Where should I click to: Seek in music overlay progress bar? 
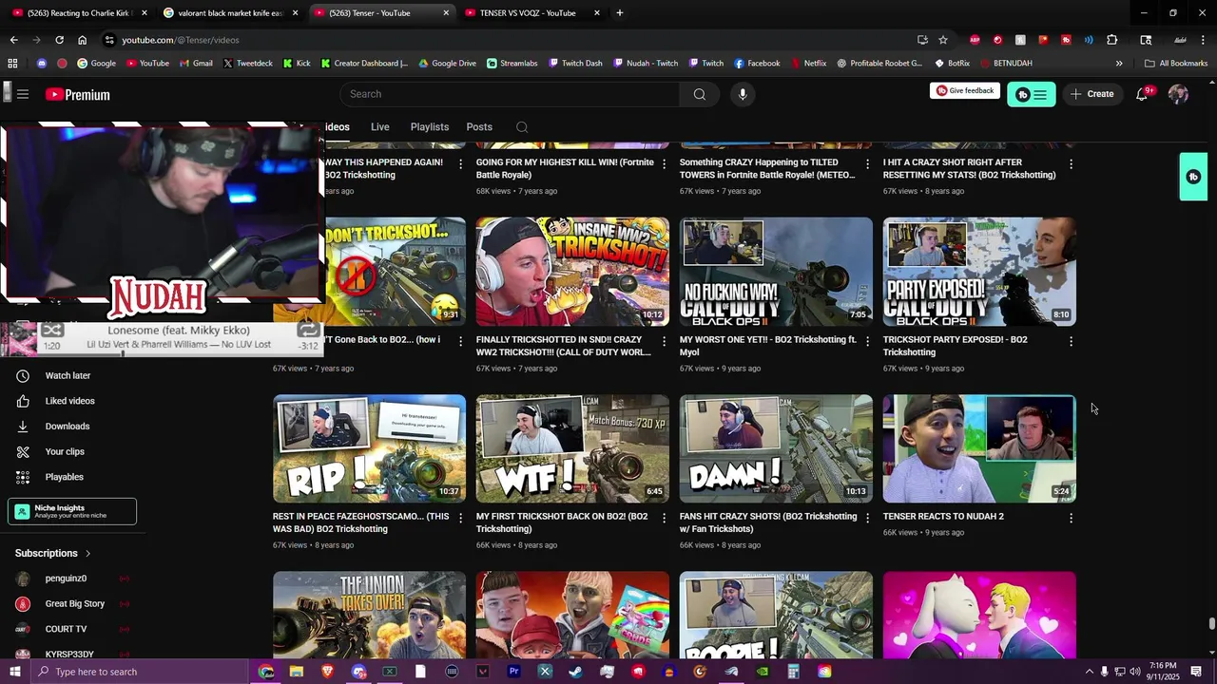point(162,354)
